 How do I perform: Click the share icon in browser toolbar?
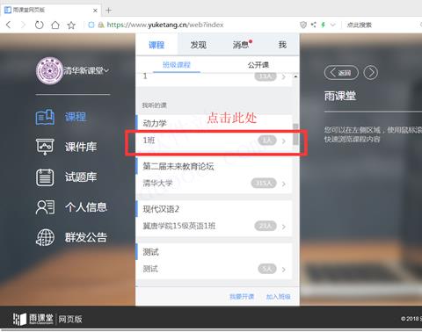coord(313,25)
